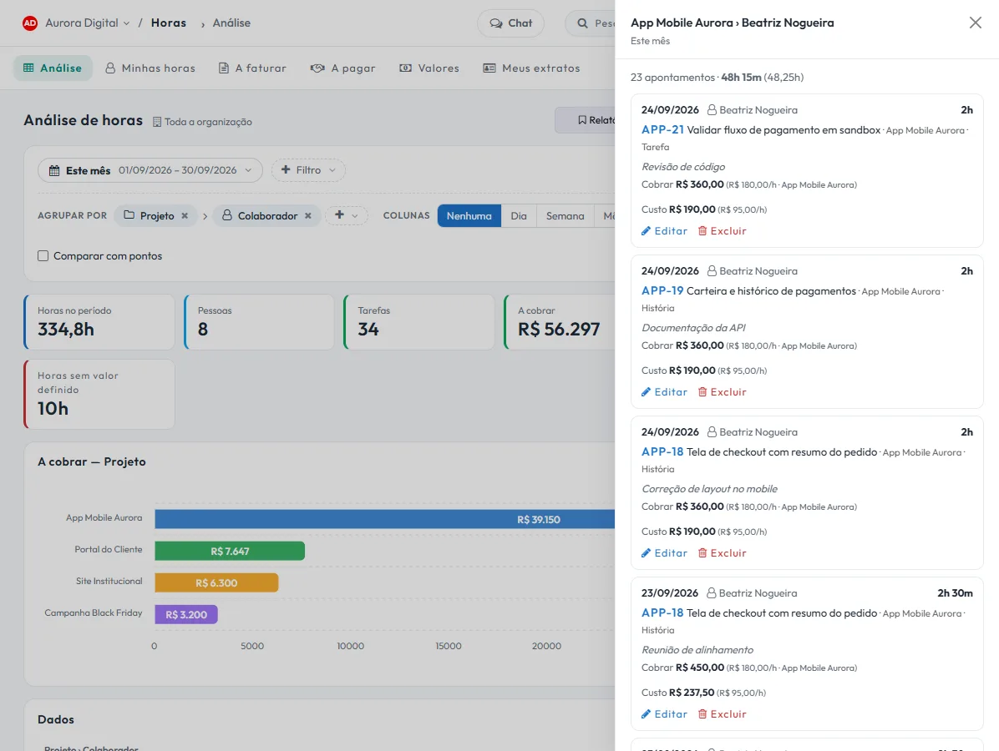Screen dimensions: 999x751
Task: Edit the Documentação da API entry
Action: (x=665, y=392)
